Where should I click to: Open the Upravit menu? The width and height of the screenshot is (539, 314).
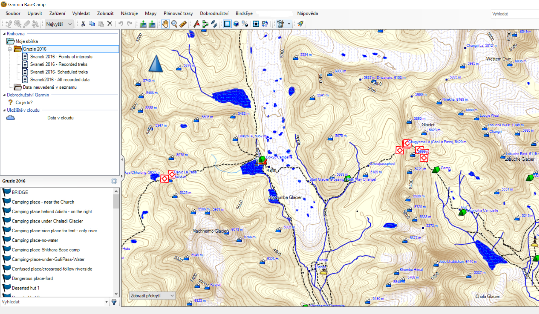35,13
